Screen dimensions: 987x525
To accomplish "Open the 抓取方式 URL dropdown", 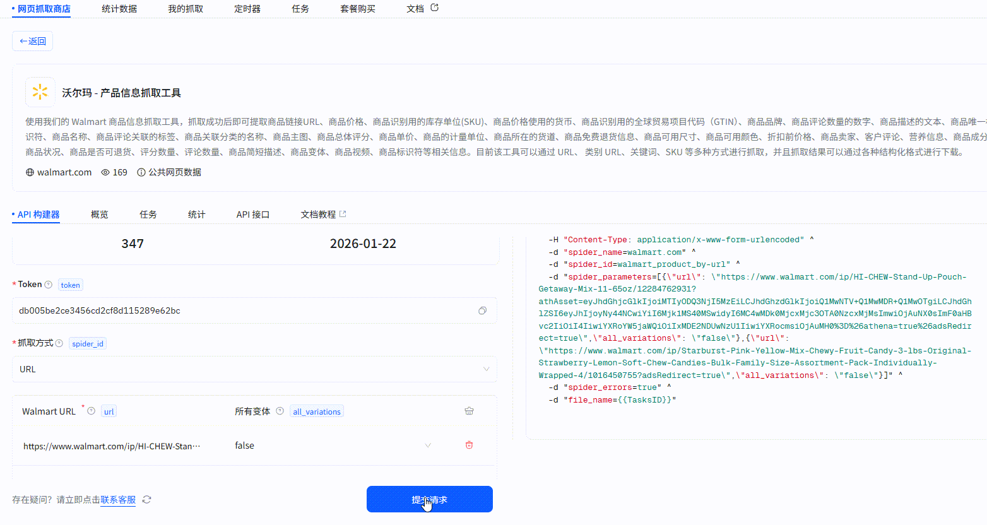I will pos(254,369).
